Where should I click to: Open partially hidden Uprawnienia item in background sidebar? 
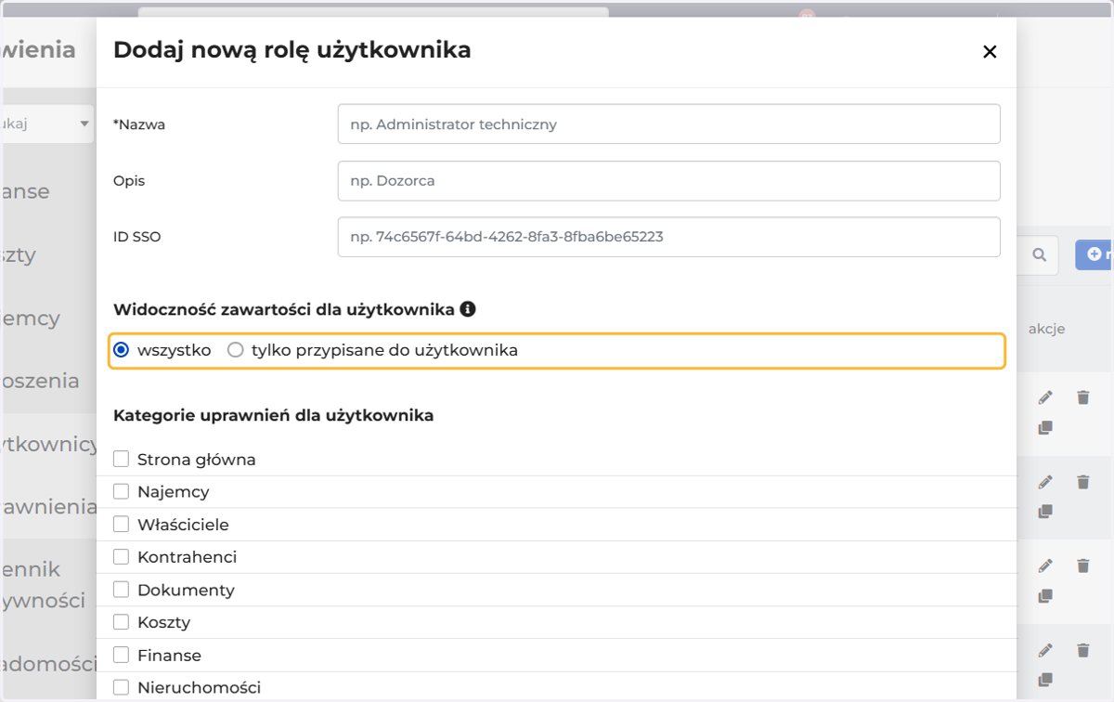tap(49, 506)
